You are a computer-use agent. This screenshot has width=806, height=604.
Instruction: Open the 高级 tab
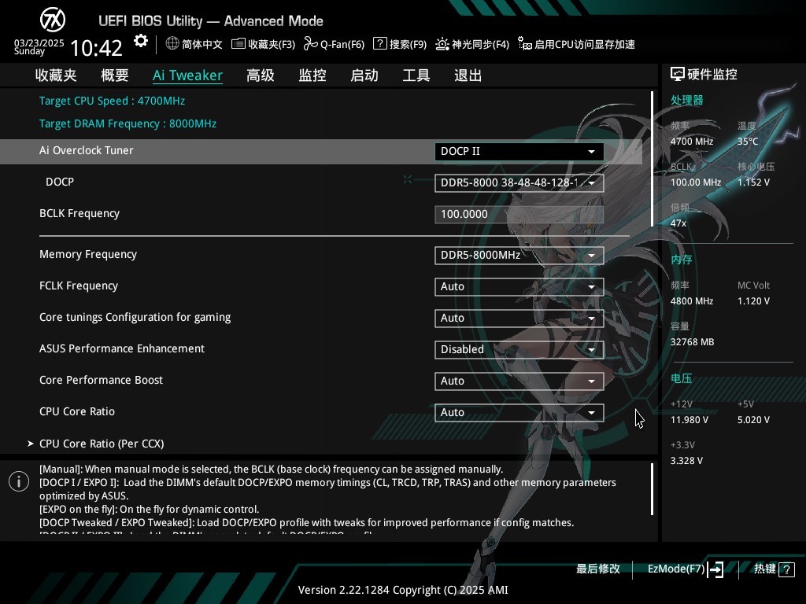tap(260, 75)
